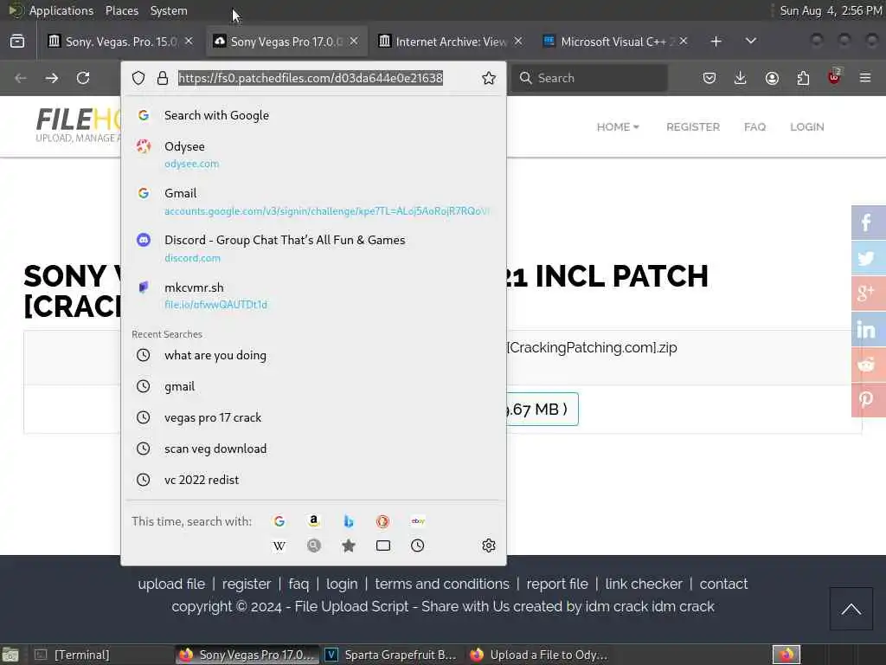
Task: Share page on Twitter sidebar icon
Action: point(868,258)
